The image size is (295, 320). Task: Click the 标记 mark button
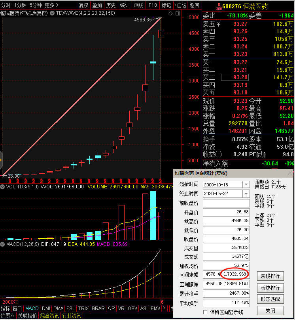point(166,5)
